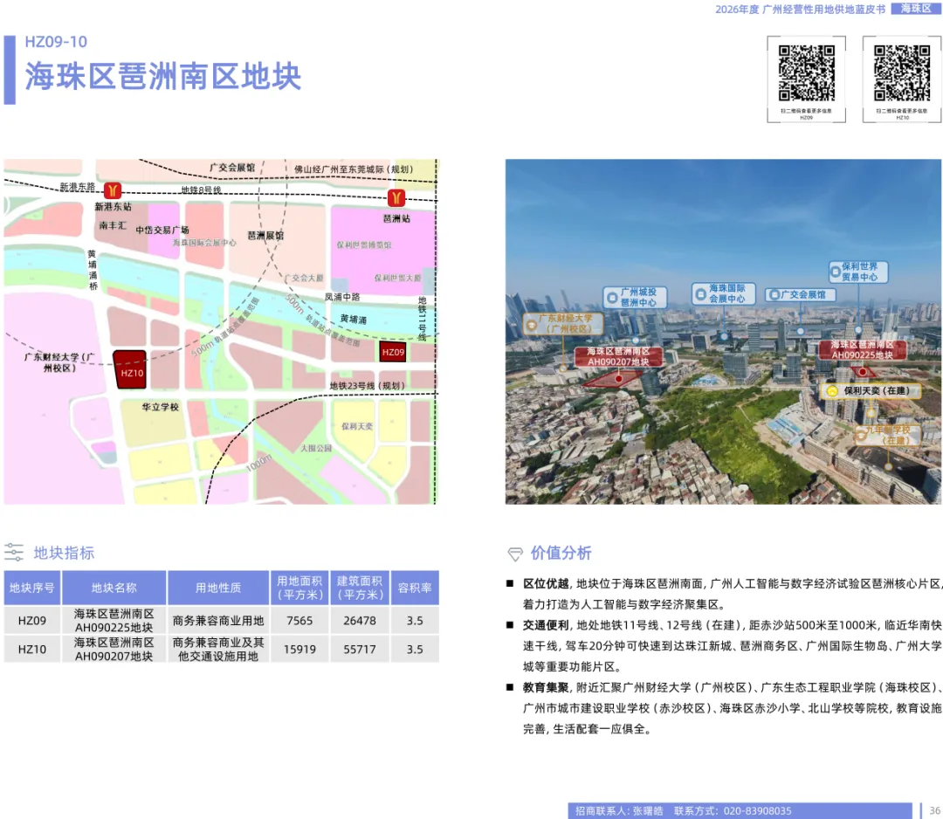The height and width of the screenshot is (819, 943).
Task: Click the 3.5 plot ratio in HZ10 row
Action: 415,650
